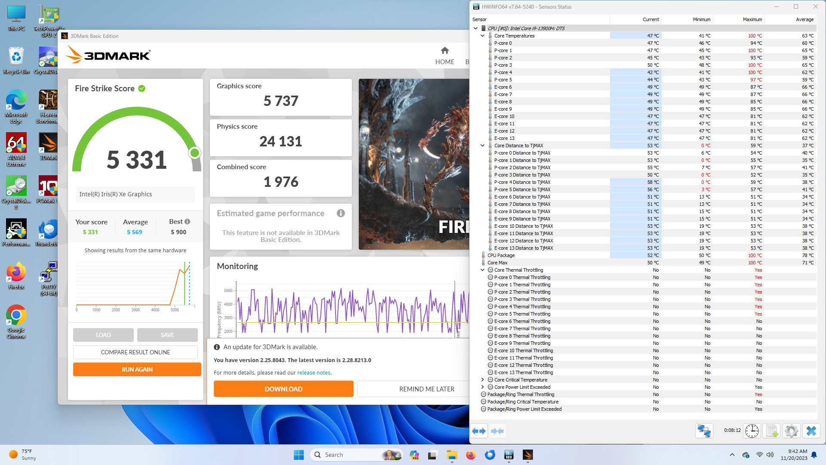Show info about Best score
This screenshot has height=465, width=826.
(x=187, y=221)
